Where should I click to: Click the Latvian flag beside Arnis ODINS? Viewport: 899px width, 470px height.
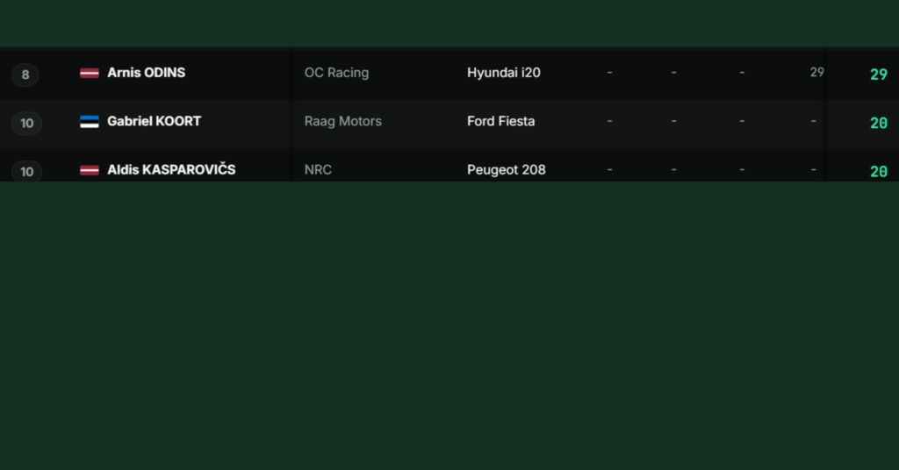90,73
